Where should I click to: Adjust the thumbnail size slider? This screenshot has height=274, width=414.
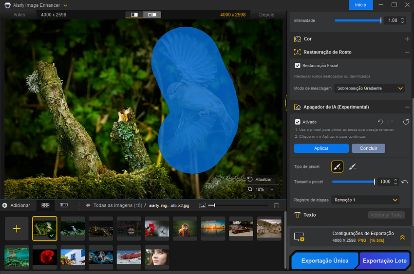pos(238,205)
